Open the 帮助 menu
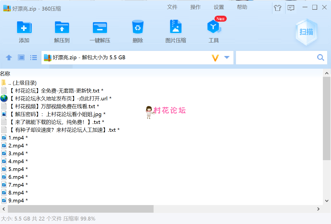331x224 pixels. (x=242, y=7)
